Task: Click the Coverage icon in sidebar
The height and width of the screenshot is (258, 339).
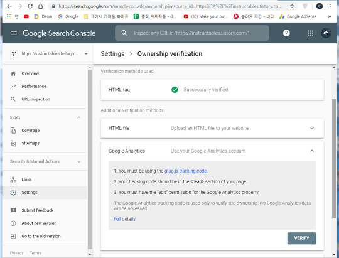Action: click(13, 131)
